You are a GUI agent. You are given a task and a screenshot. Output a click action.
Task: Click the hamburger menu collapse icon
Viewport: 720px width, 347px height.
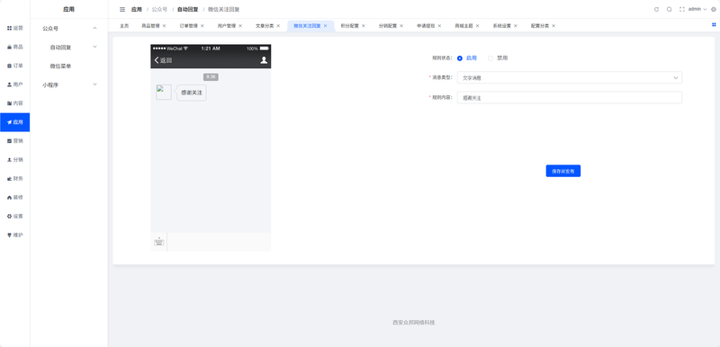click(x=122, y=9)
